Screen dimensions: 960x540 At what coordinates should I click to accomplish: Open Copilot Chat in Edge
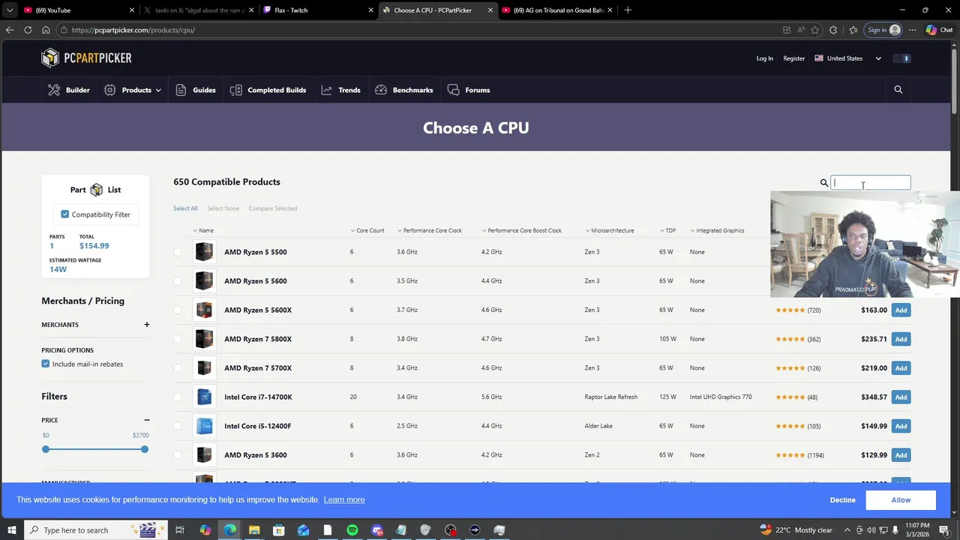939,30
